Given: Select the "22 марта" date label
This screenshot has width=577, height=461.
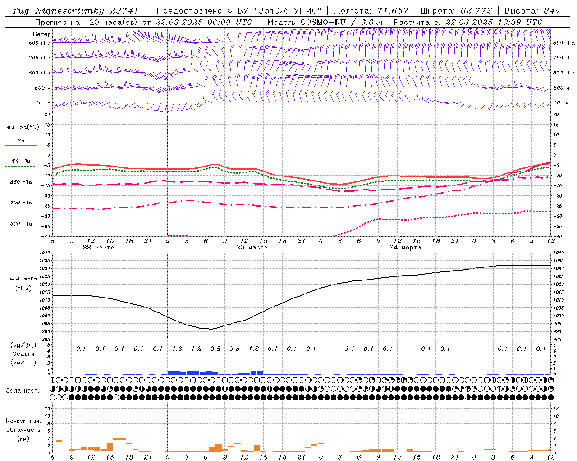Looking at the screenshot, I should [99, 248].
